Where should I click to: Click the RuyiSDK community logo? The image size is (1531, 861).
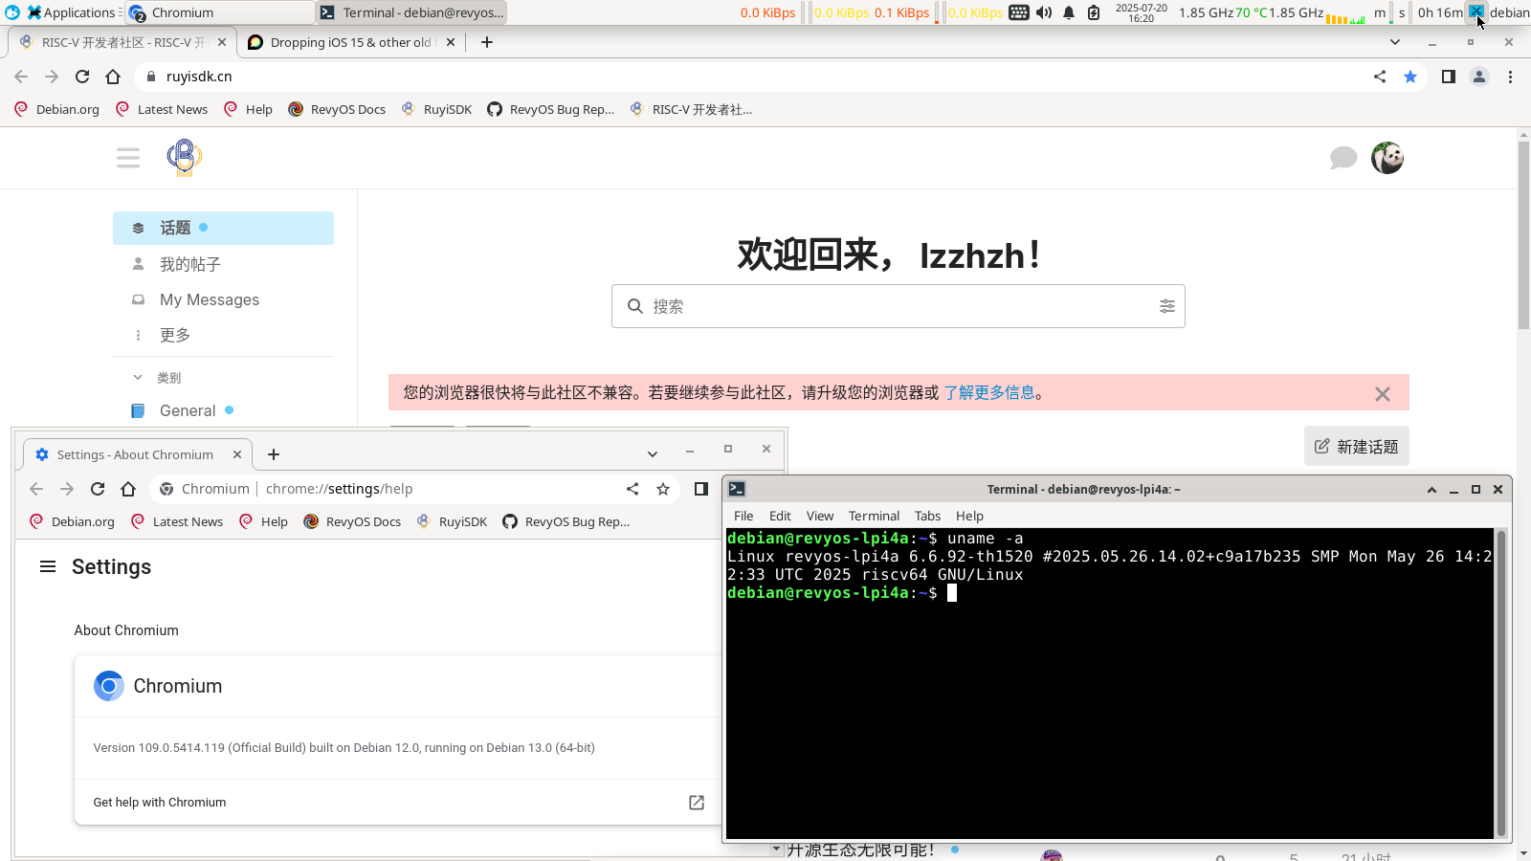185,158
